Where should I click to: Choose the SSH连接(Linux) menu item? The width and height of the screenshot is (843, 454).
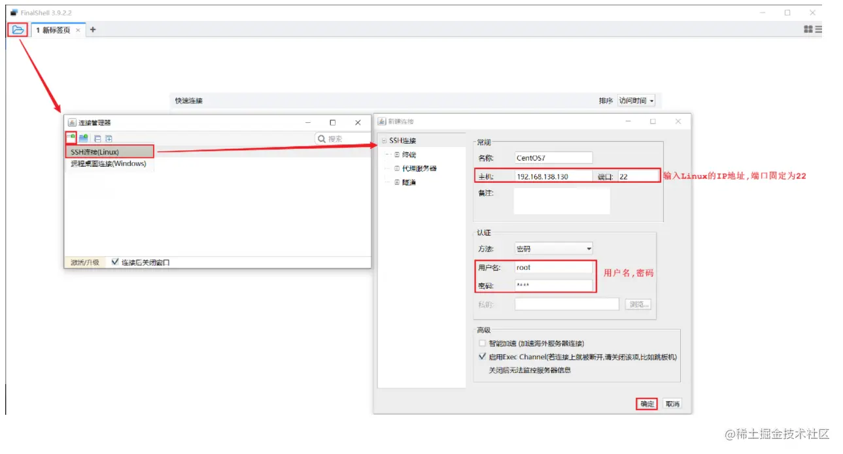coord(109,152)
